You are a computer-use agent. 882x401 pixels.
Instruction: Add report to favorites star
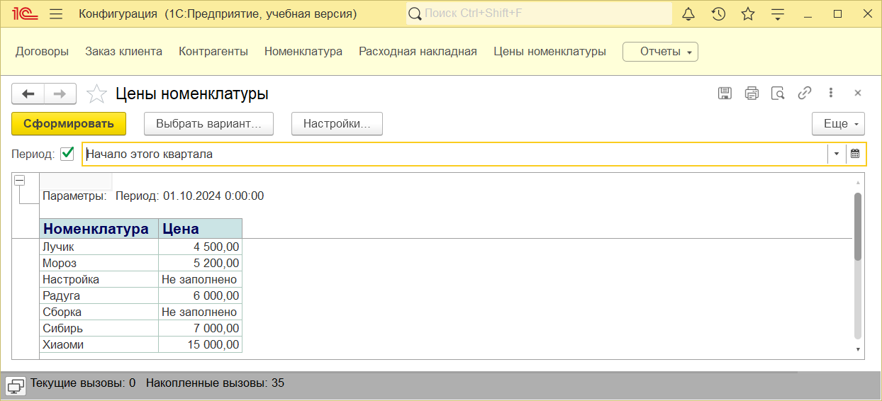click(x=96, y=94)
